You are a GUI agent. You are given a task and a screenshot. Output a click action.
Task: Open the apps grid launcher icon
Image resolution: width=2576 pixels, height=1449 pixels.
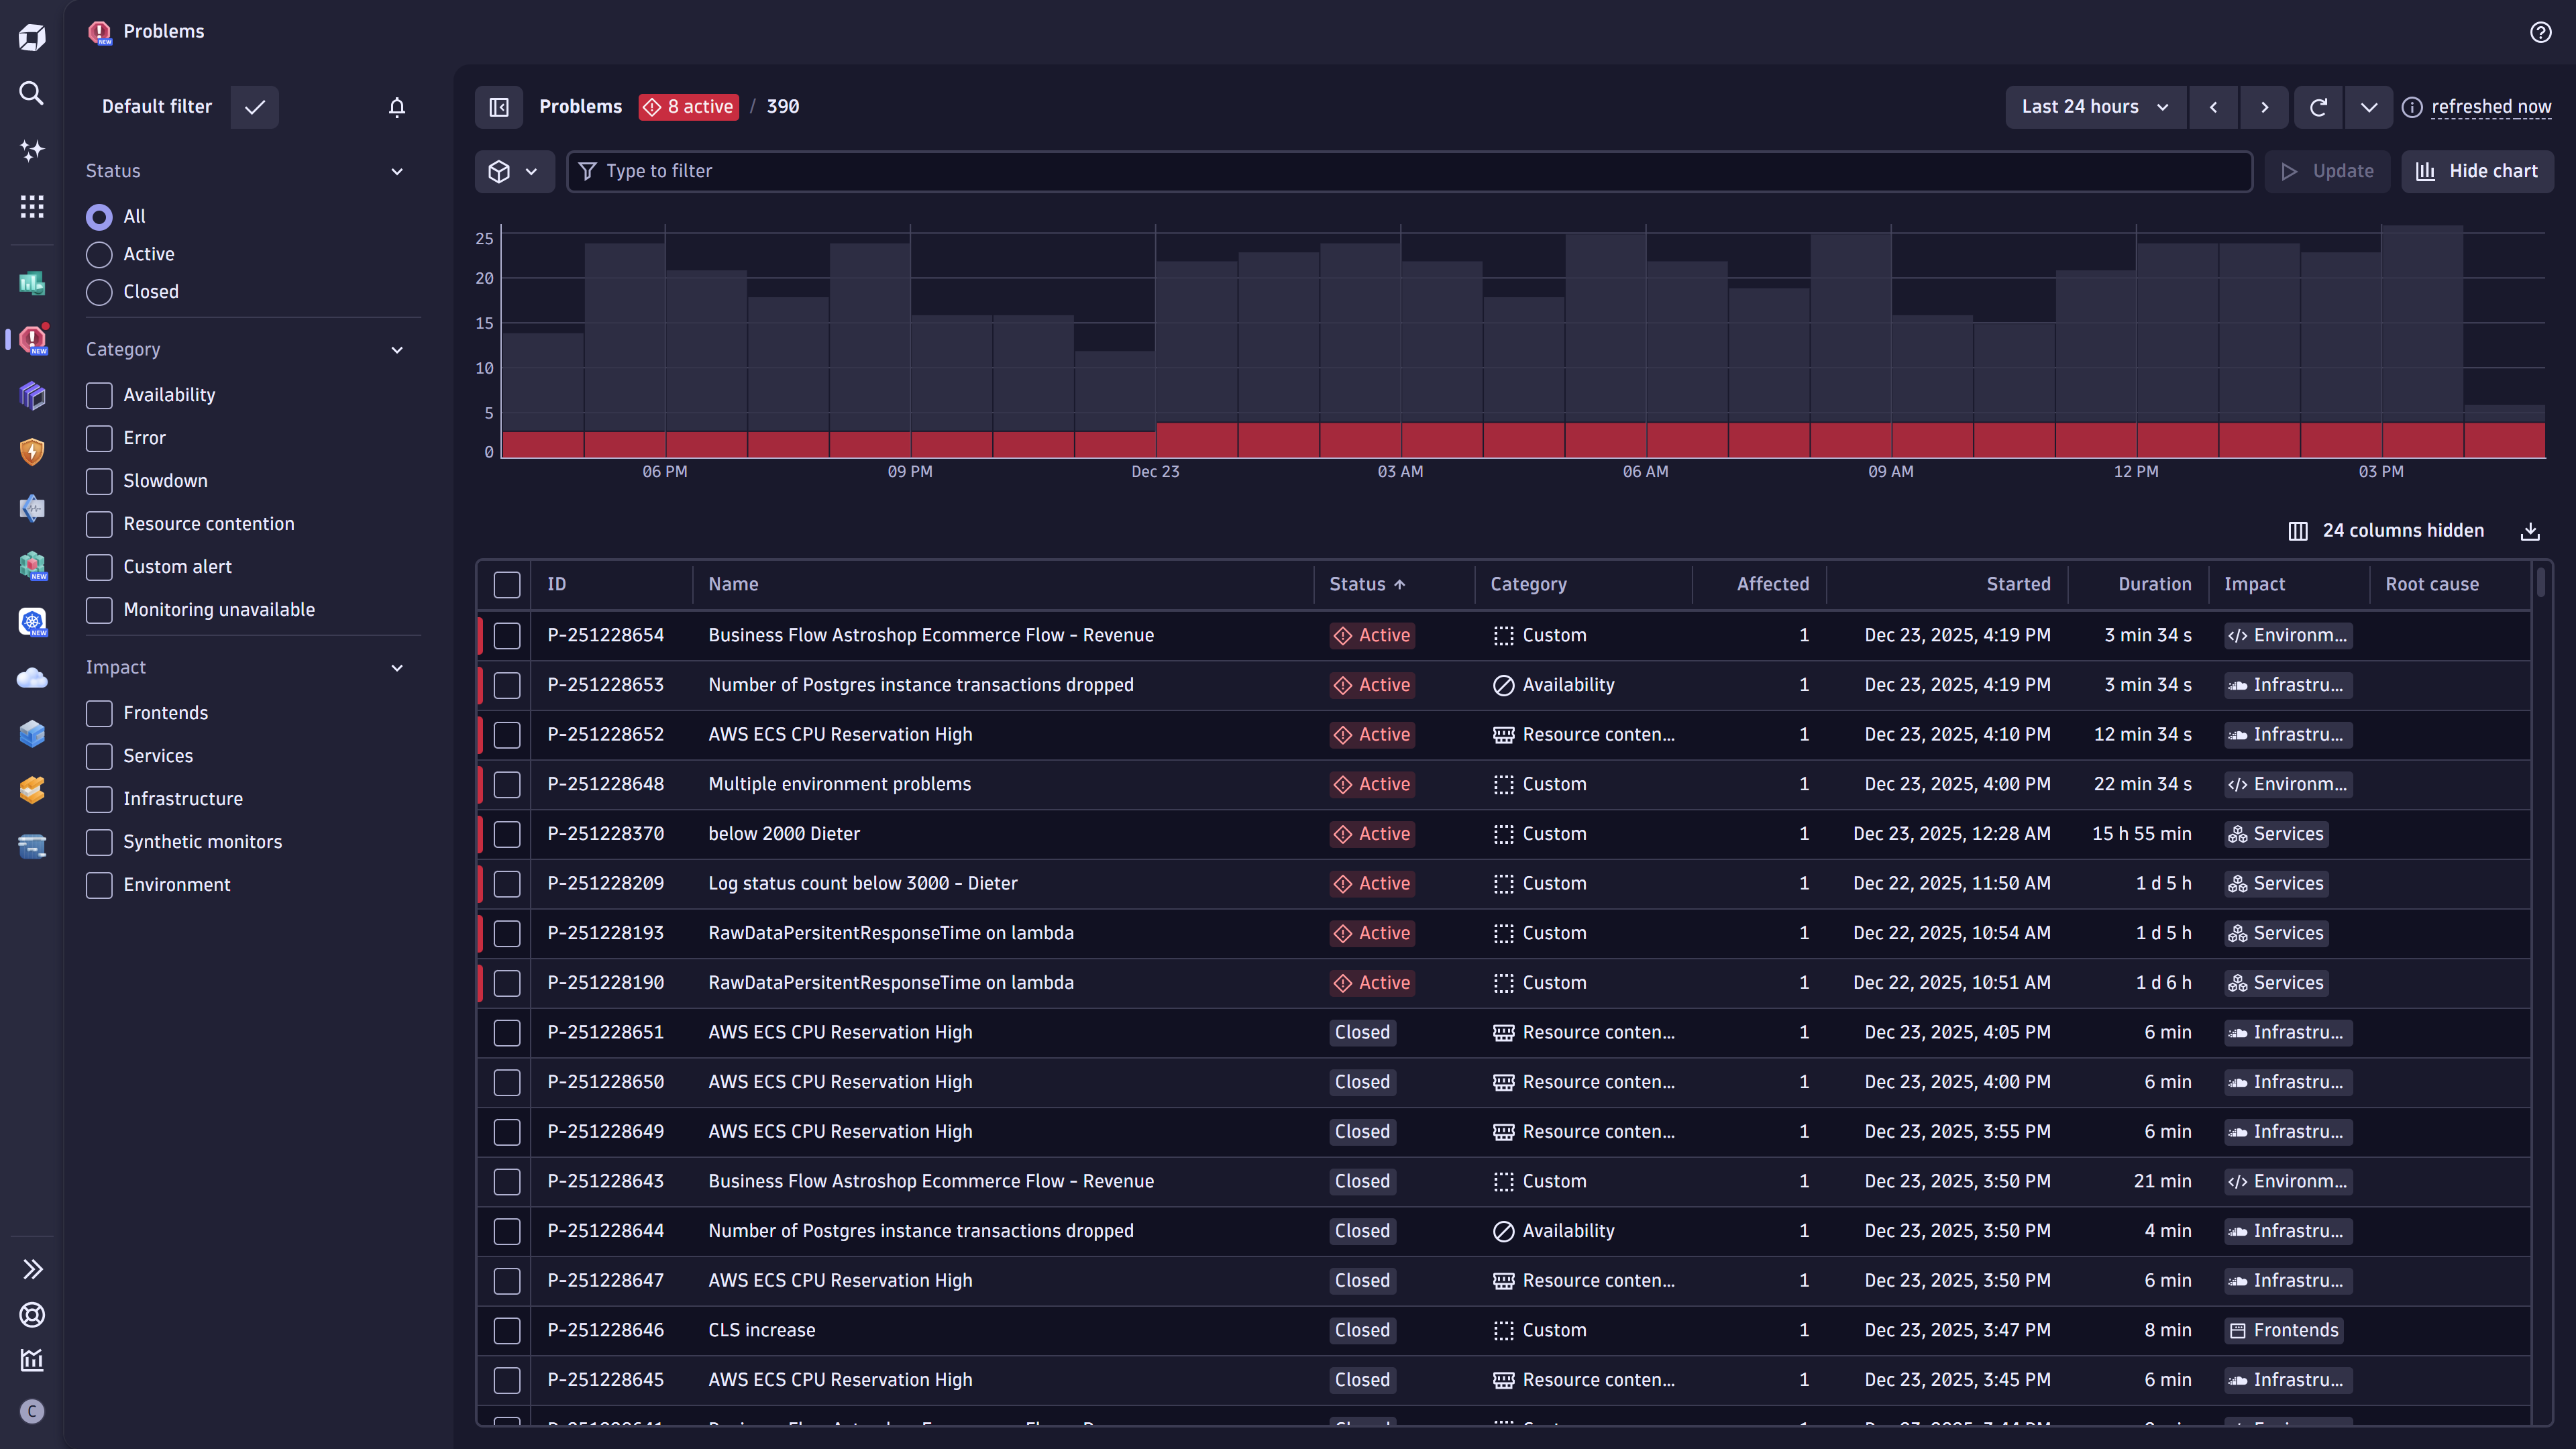(x=32, y=206)
